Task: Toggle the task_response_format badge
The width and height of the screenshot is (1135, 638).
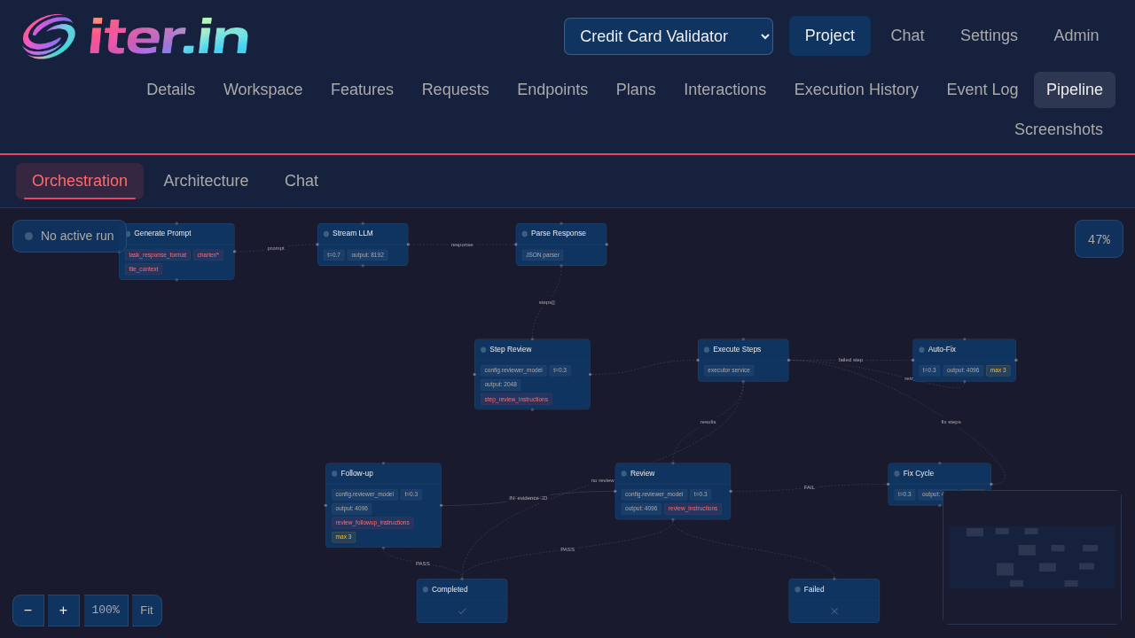Action: (x=158, y=254)
